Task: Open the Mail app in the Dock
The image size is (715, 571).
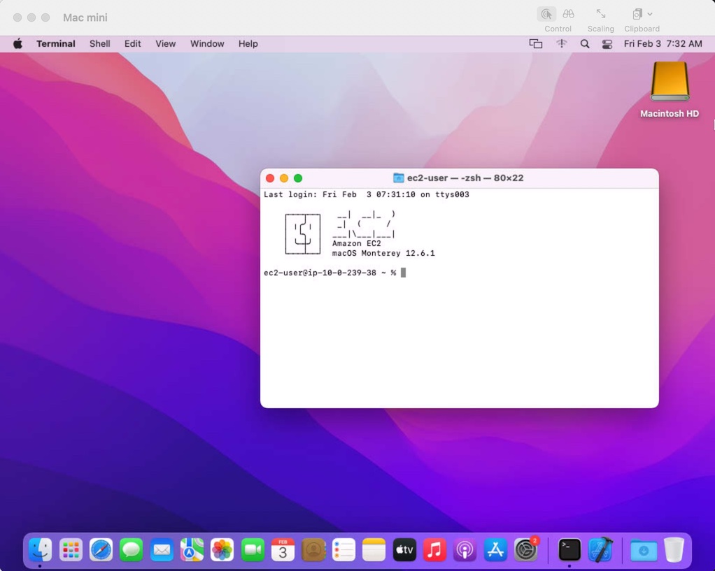Action: 162,549
